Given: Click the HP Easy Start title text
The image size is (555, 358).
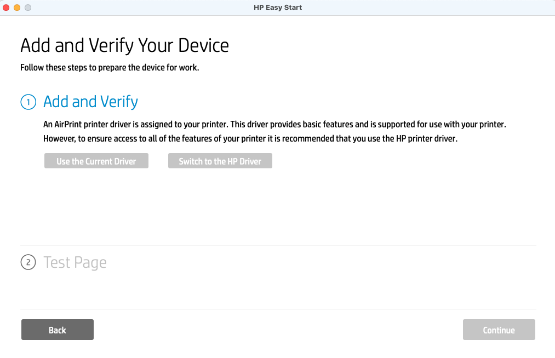Looking at the screenshot, I should click(x=278, y=8).
